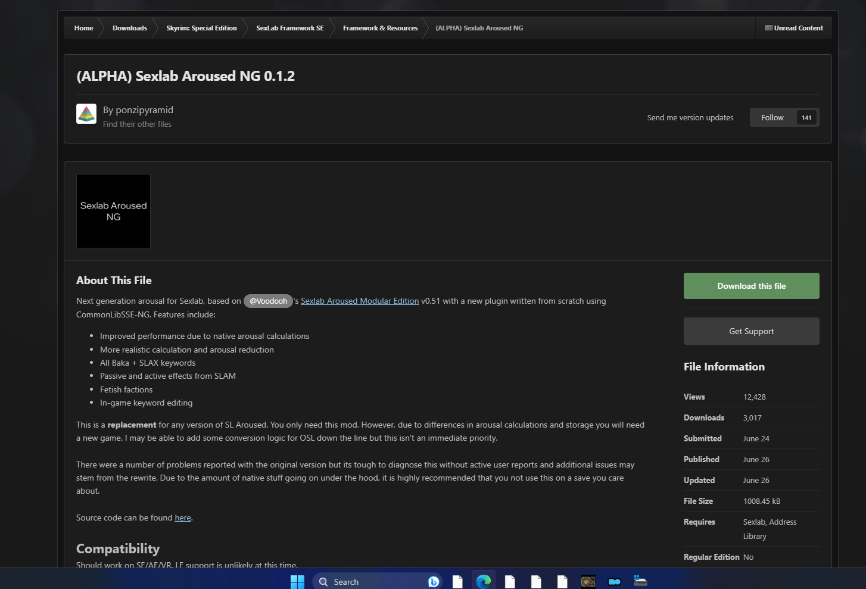Click the 'Send me version updates' text
This screenshot has height=589, width=866.
tap(690, 117)
